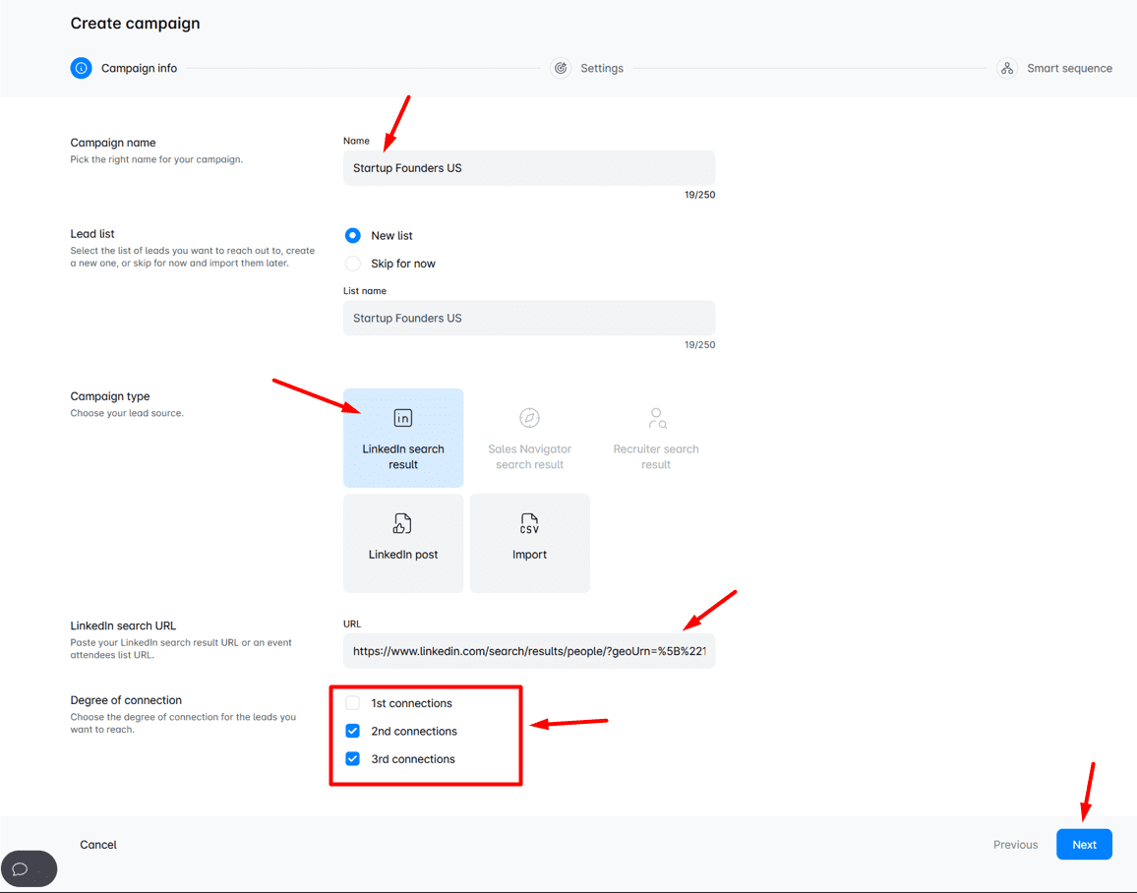Choose LinkedIn post campaign type
The image size is (1137, 893).
[403, 544]
